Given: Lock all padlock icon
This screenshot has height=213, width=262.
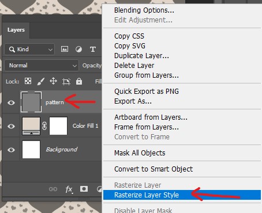Looking at the screenshot, I should point(79,81).
